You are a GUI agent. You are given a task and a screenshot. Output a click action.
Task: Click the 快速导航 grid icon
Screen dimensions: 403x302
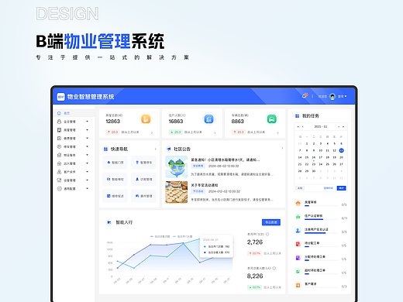[105, 149]
